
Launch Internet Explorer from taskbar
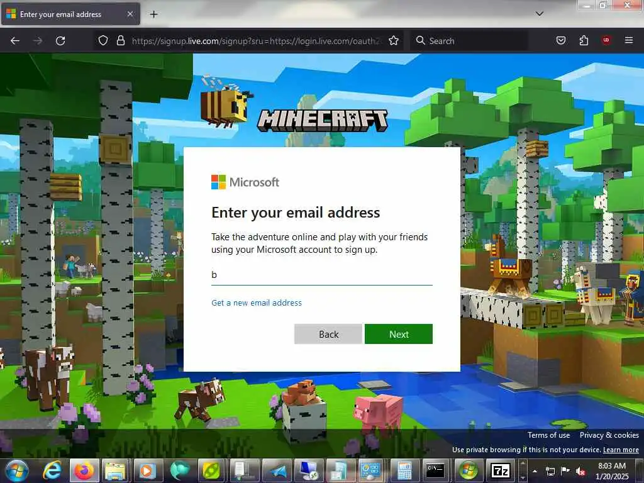click(x=52, y=470)
